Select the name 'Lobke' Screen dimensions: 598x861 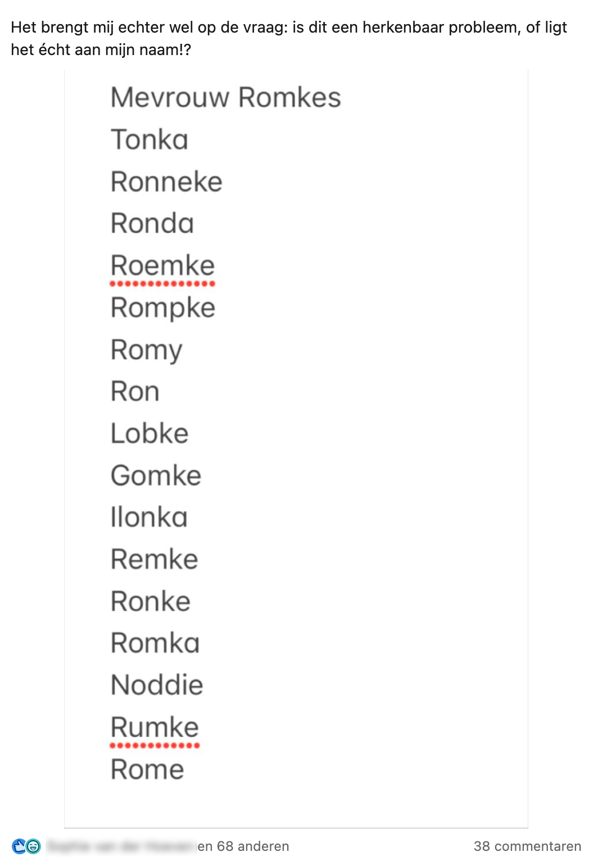click(x=149, y=433)
